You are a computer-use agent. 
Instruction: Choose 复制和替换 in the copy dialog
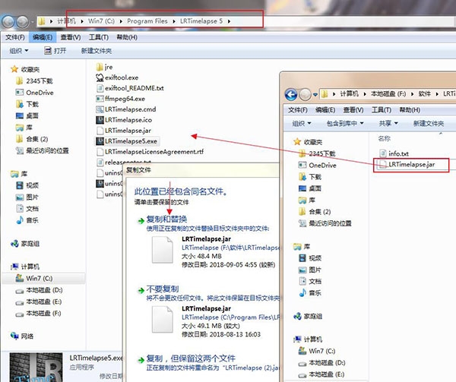(x=166, y=219)
